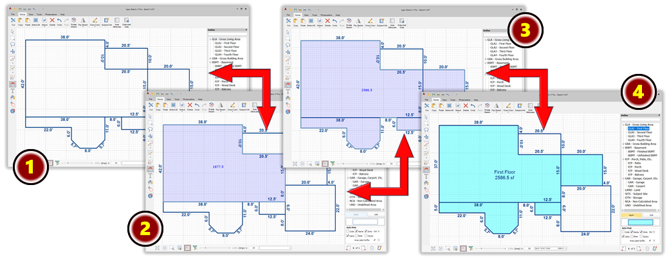Select the lasso tool in the cyan First Floor window
The image size is (669, 257).
(426, 130)
